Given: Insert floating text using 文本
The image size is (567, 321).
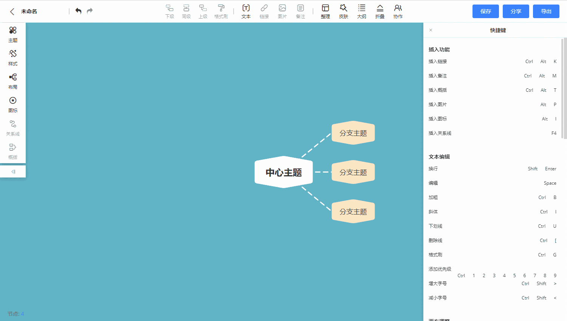Looking at the screenshot, I should coord(246,11).
